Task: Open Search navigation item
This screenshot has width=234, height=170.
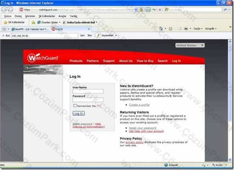Action: [x=163, y=61]
